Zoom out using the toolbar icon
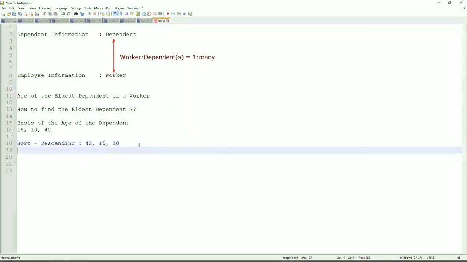Viewport: 467px width, 262px height. click(95, 14)
